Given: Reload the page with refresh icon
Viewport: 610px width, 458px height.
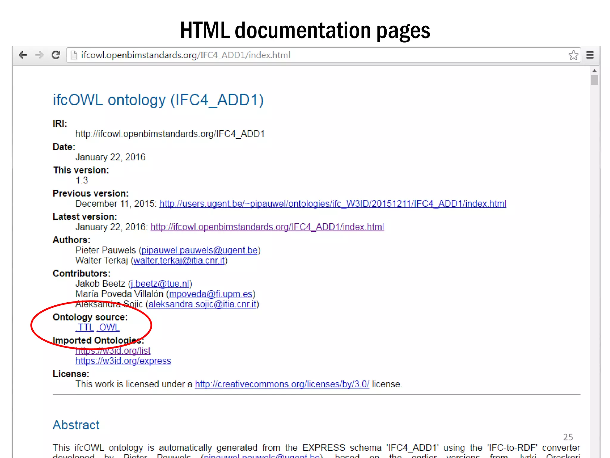Looking at the screenshot, I should point(56,55).
